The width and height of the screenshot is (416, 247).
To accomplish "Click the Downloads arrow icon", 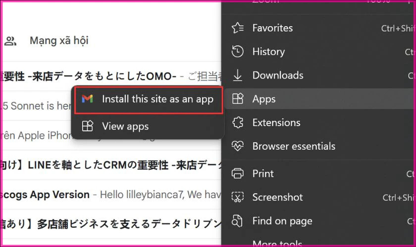I will tap(237, 75).
